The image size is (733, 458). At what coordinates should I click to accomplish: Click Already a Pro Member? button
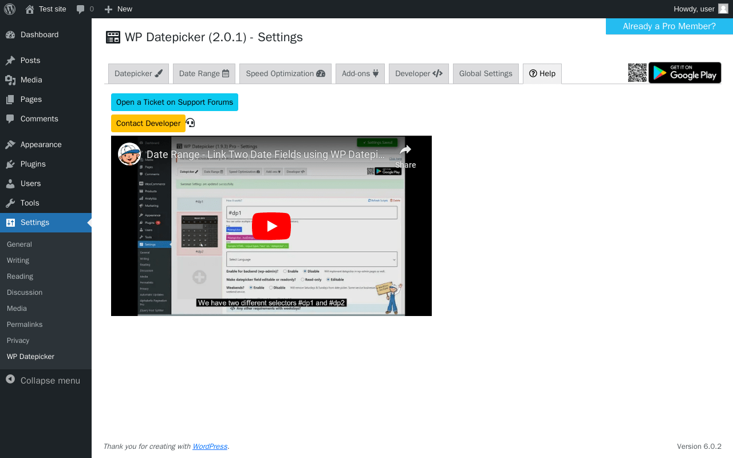click(669, 26)
